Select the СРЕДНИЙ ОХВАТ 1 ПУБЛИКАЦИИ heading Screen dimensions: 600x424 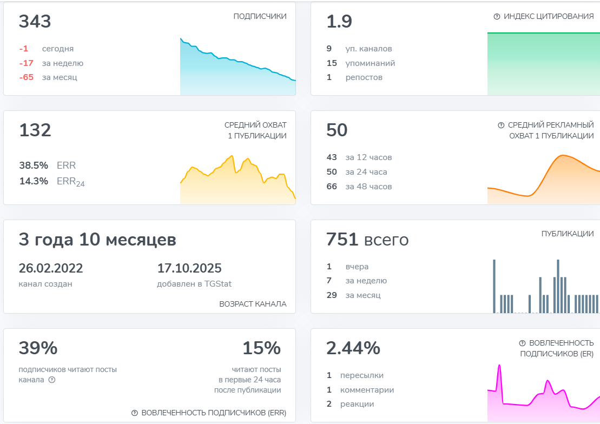[255, 130]
